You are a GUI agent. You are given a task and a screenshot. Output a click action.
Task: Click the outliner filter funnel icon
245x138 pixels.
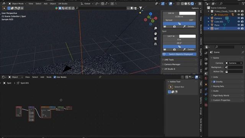click(x=243, y=3)
